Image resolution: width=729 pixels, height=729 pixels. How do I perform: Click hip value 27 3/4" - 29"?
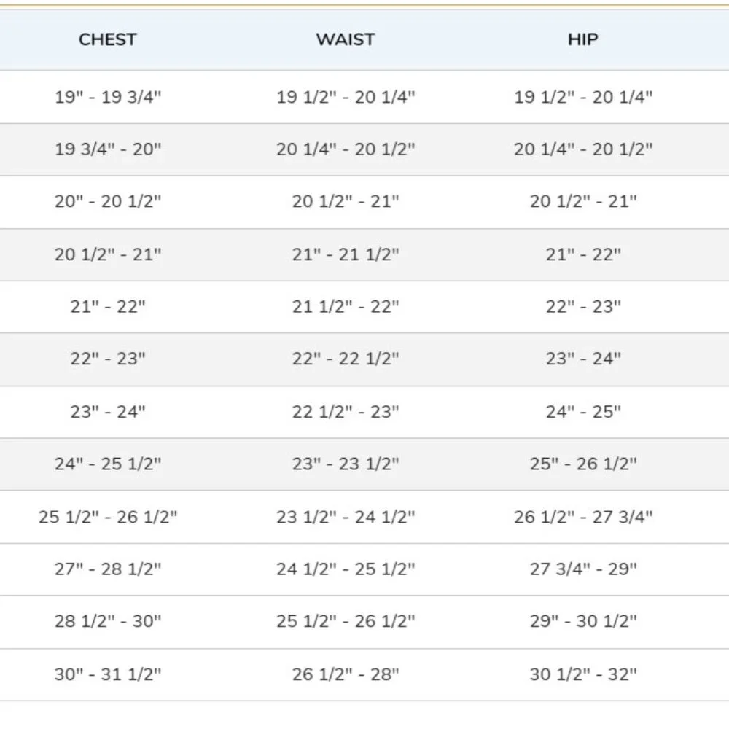coord(583,569)
